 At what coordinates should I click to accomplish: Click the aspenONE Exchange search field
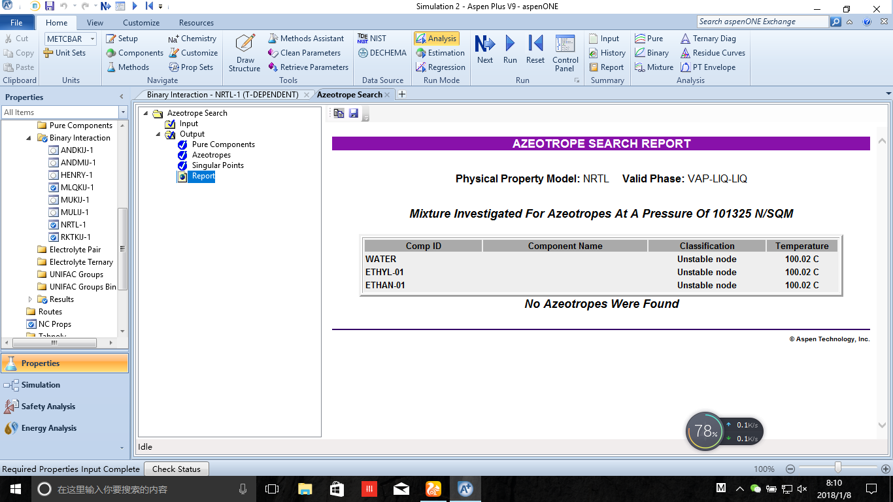(762, 22)
